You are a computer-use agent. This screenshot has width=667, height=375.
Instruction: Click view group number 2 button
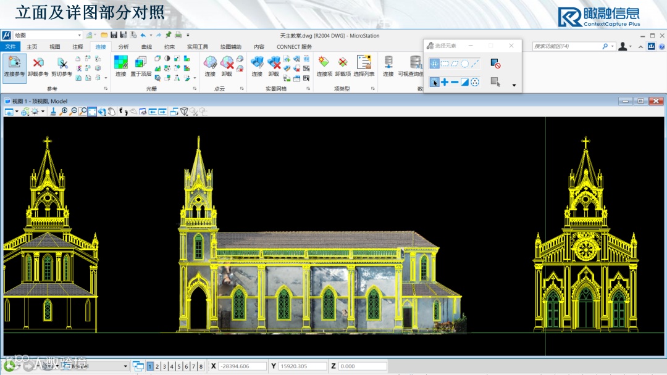pos(157,366)
